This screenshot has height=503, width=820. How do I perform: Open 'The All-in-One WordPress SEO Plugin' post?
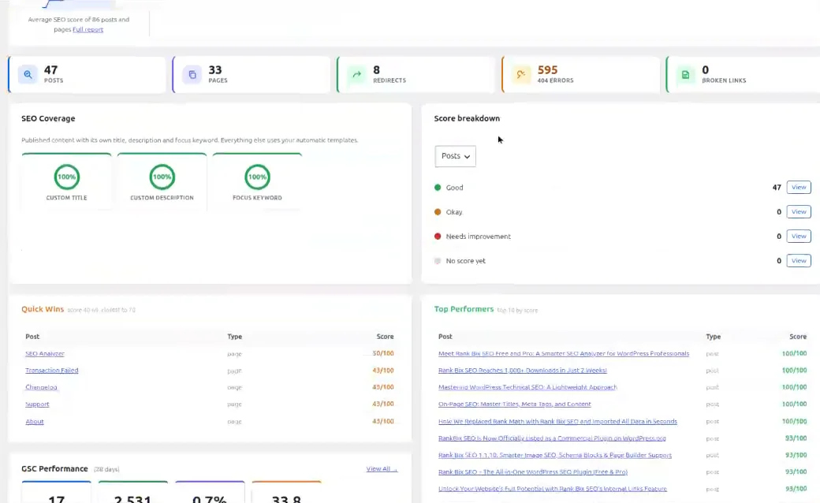click(533, 472)
